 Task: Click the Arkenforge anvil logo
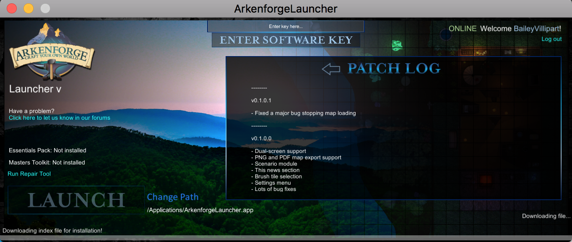coord(52,52)
